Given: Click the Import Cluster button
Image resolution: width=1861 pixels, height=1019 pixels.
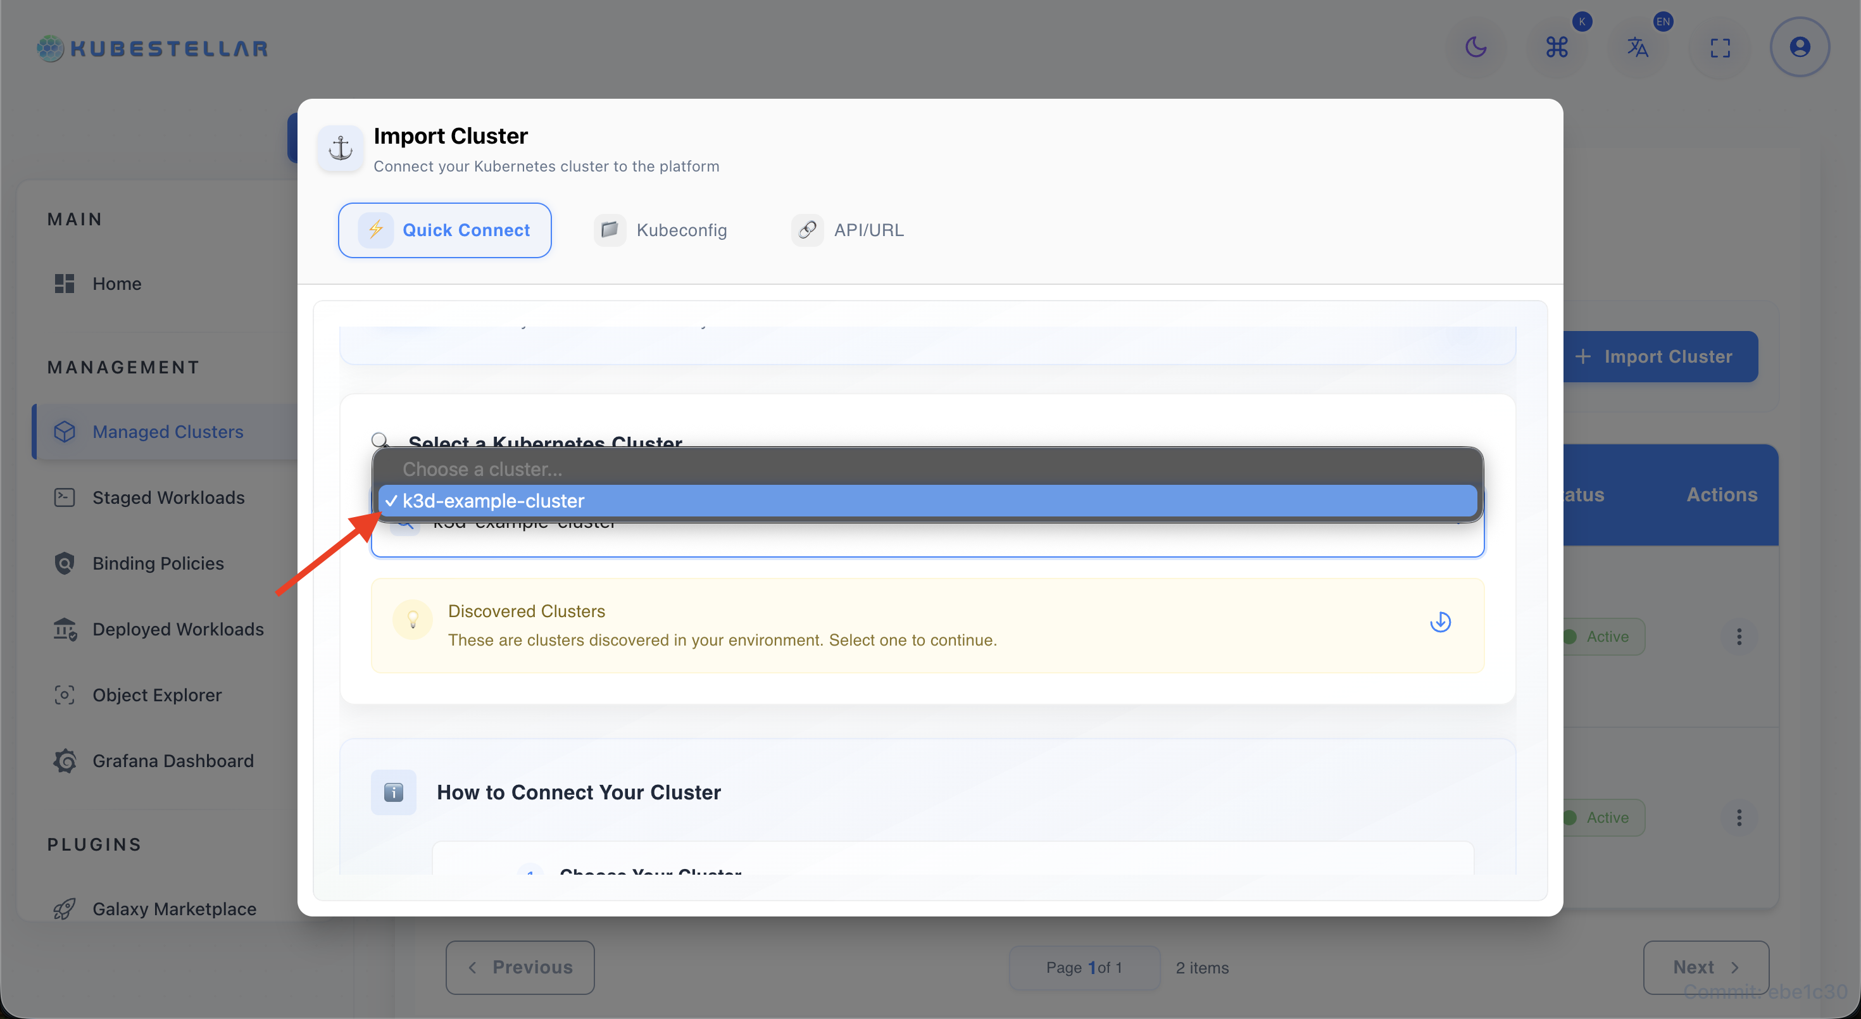Looking at the screenshot, I should click(1661, 356).
